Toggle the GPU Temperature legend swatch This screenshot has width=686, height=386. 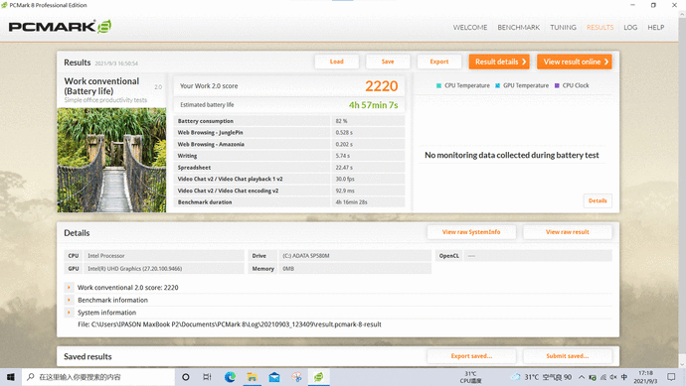click(497, 85)
